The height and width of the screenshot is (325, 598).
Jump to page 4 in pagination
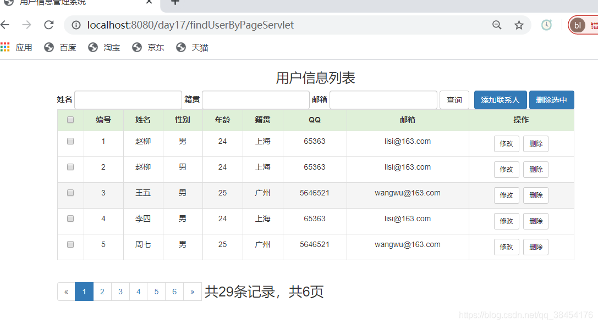139,292
